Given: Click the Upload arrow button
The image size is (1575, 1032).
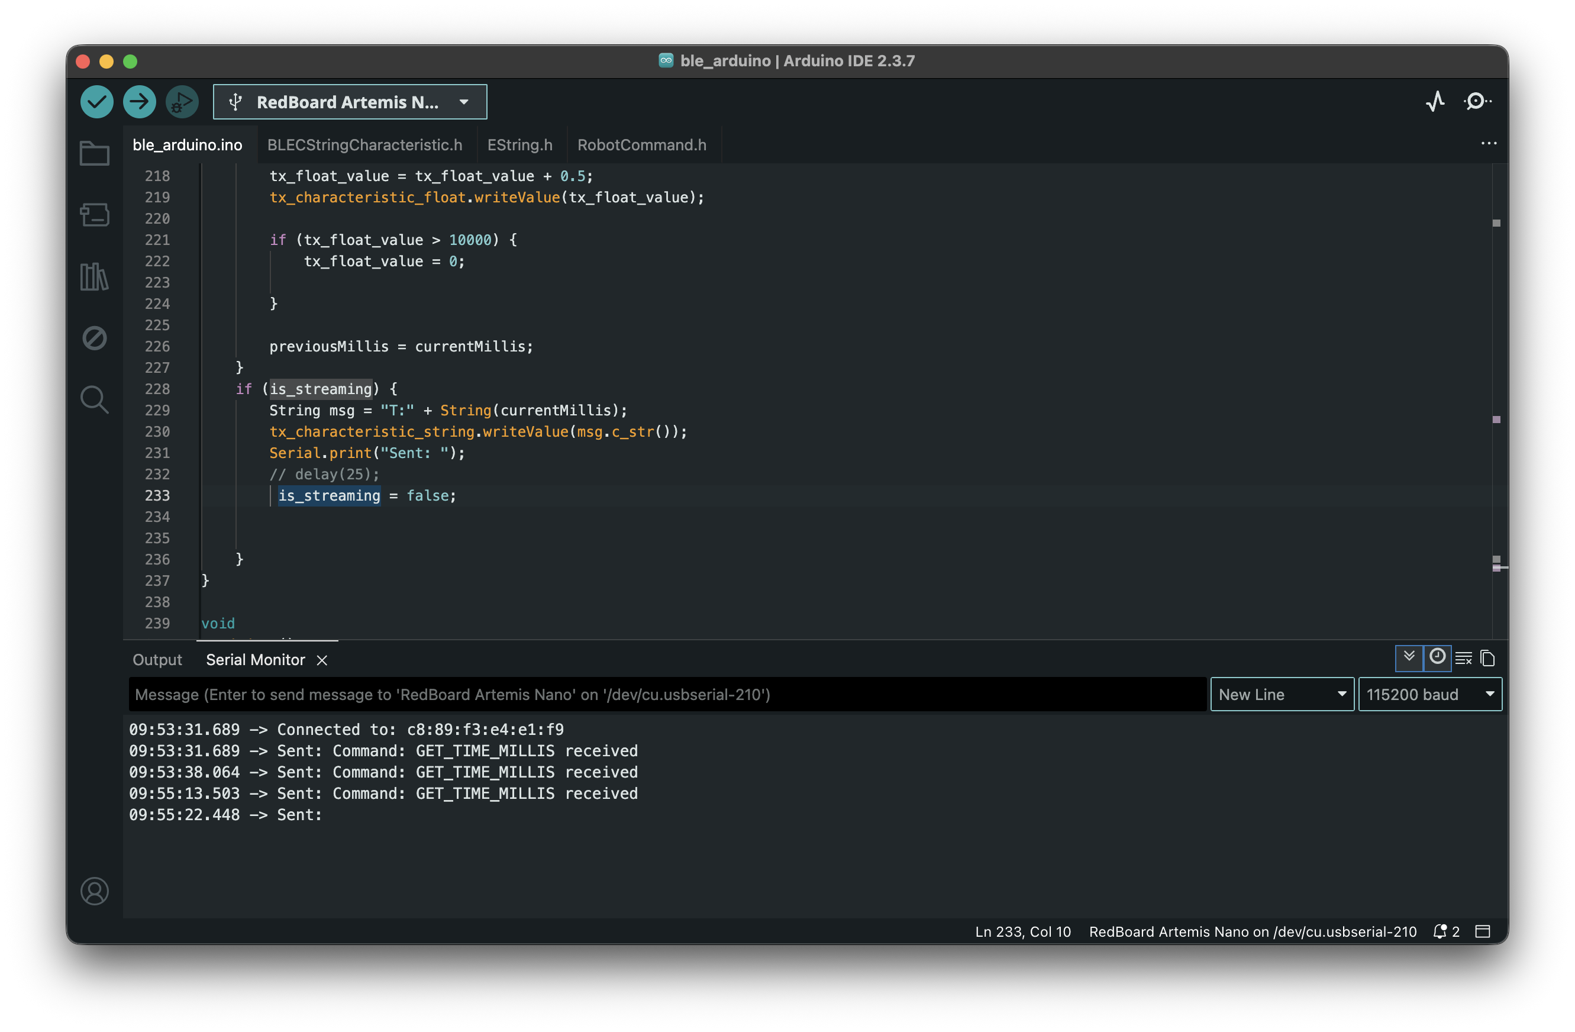Looking at the screenshot, I should (139, 102).
